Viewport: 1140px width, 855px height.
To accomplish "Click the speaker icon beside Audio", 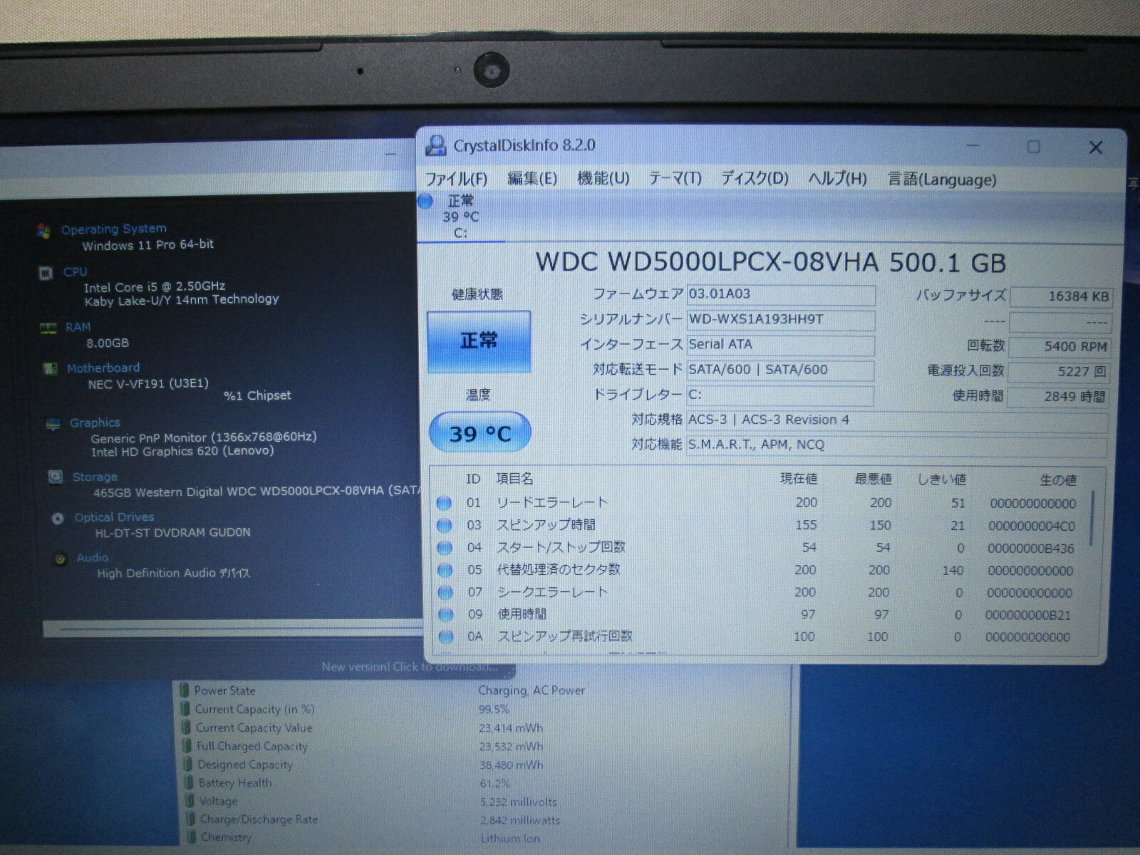I will pyautogui.click(x=61, y=559).
